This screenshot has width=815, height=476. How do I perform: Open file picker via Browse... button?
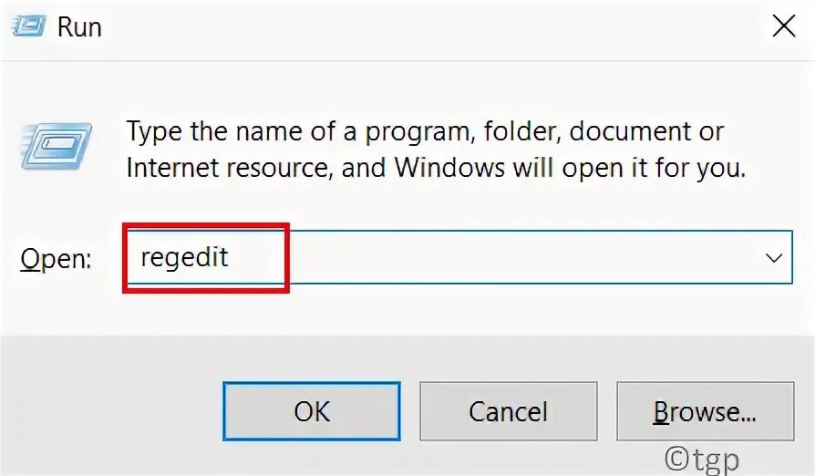[706, 411]
